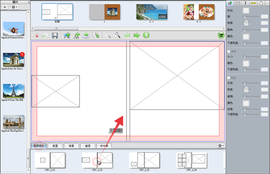The height and width of the screenshot is (174, 270).
Task: Select the 背景 tab
Action: click(71, 146)
